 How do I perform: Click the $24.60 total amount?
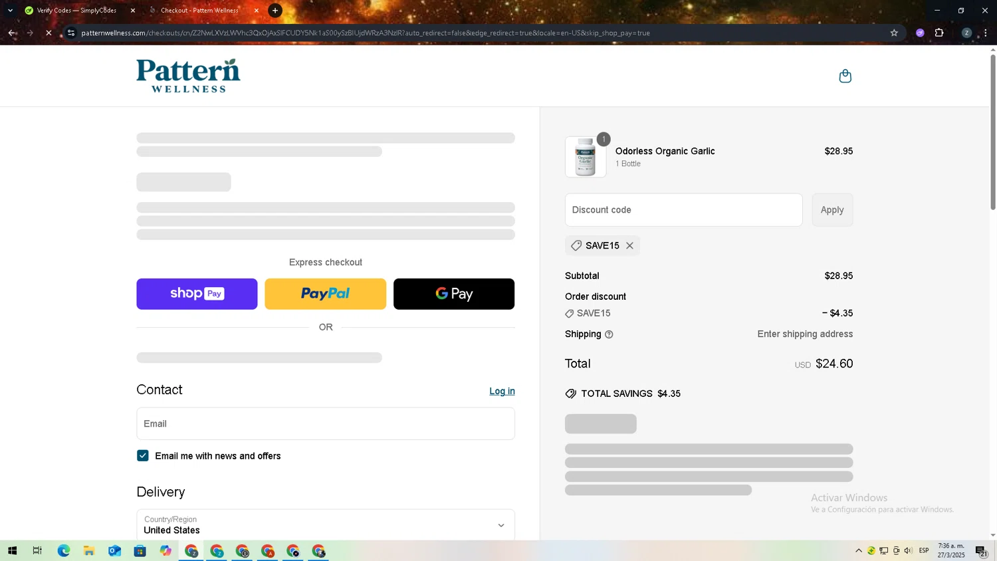click(834, 364)
